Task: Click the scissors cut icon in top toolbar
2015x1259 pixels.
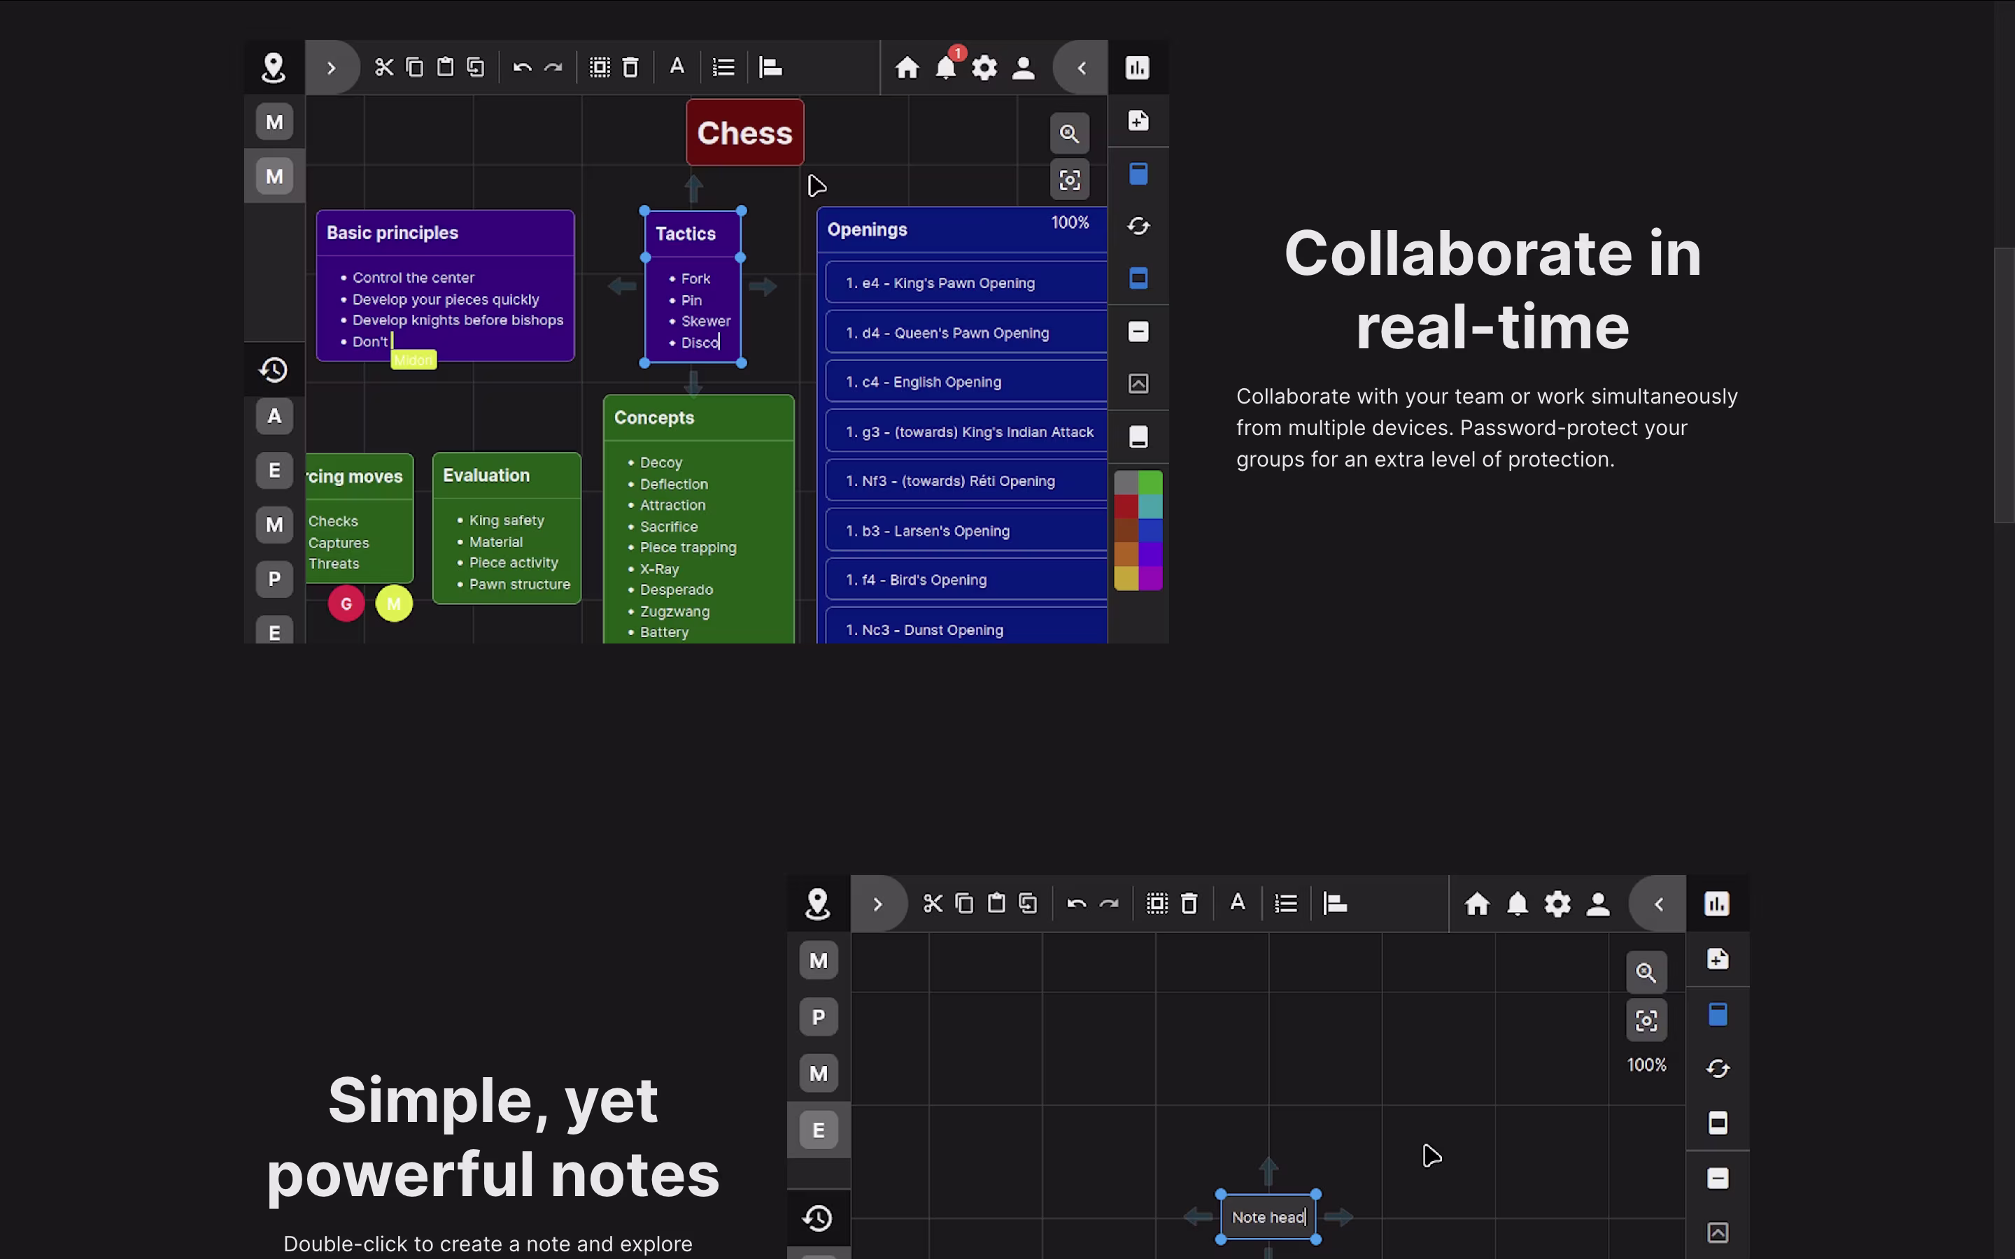Action: (383, 67)
